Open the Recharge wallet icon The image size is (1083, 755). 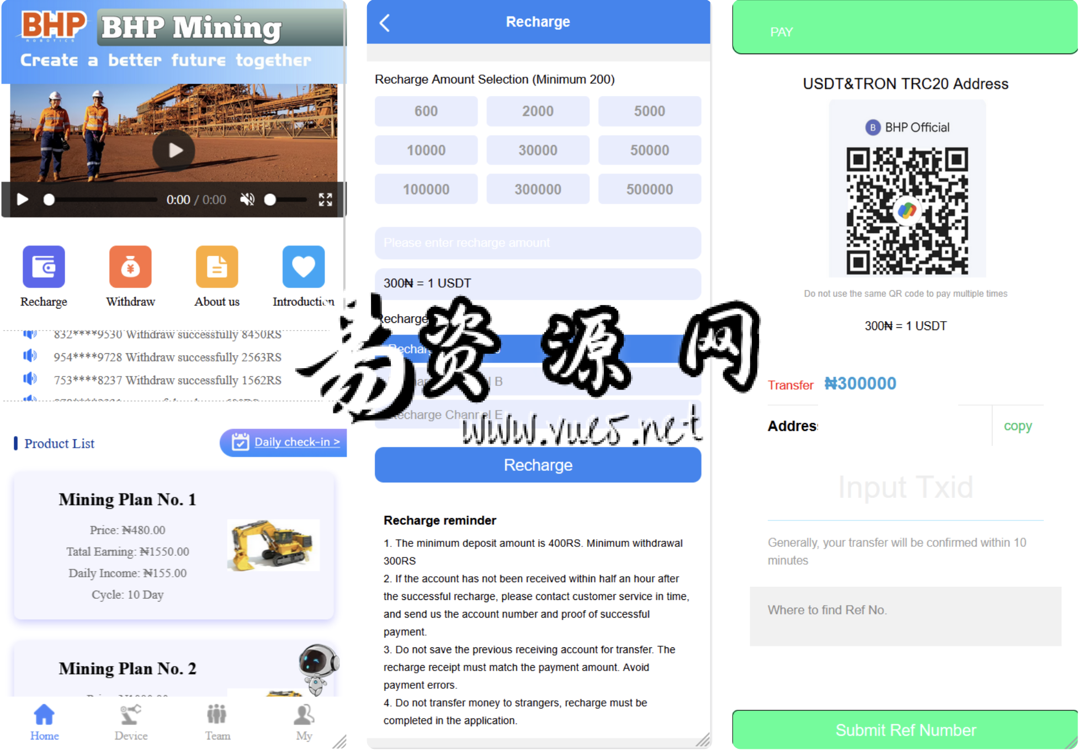pyautogui.click(x=44, y=267)
